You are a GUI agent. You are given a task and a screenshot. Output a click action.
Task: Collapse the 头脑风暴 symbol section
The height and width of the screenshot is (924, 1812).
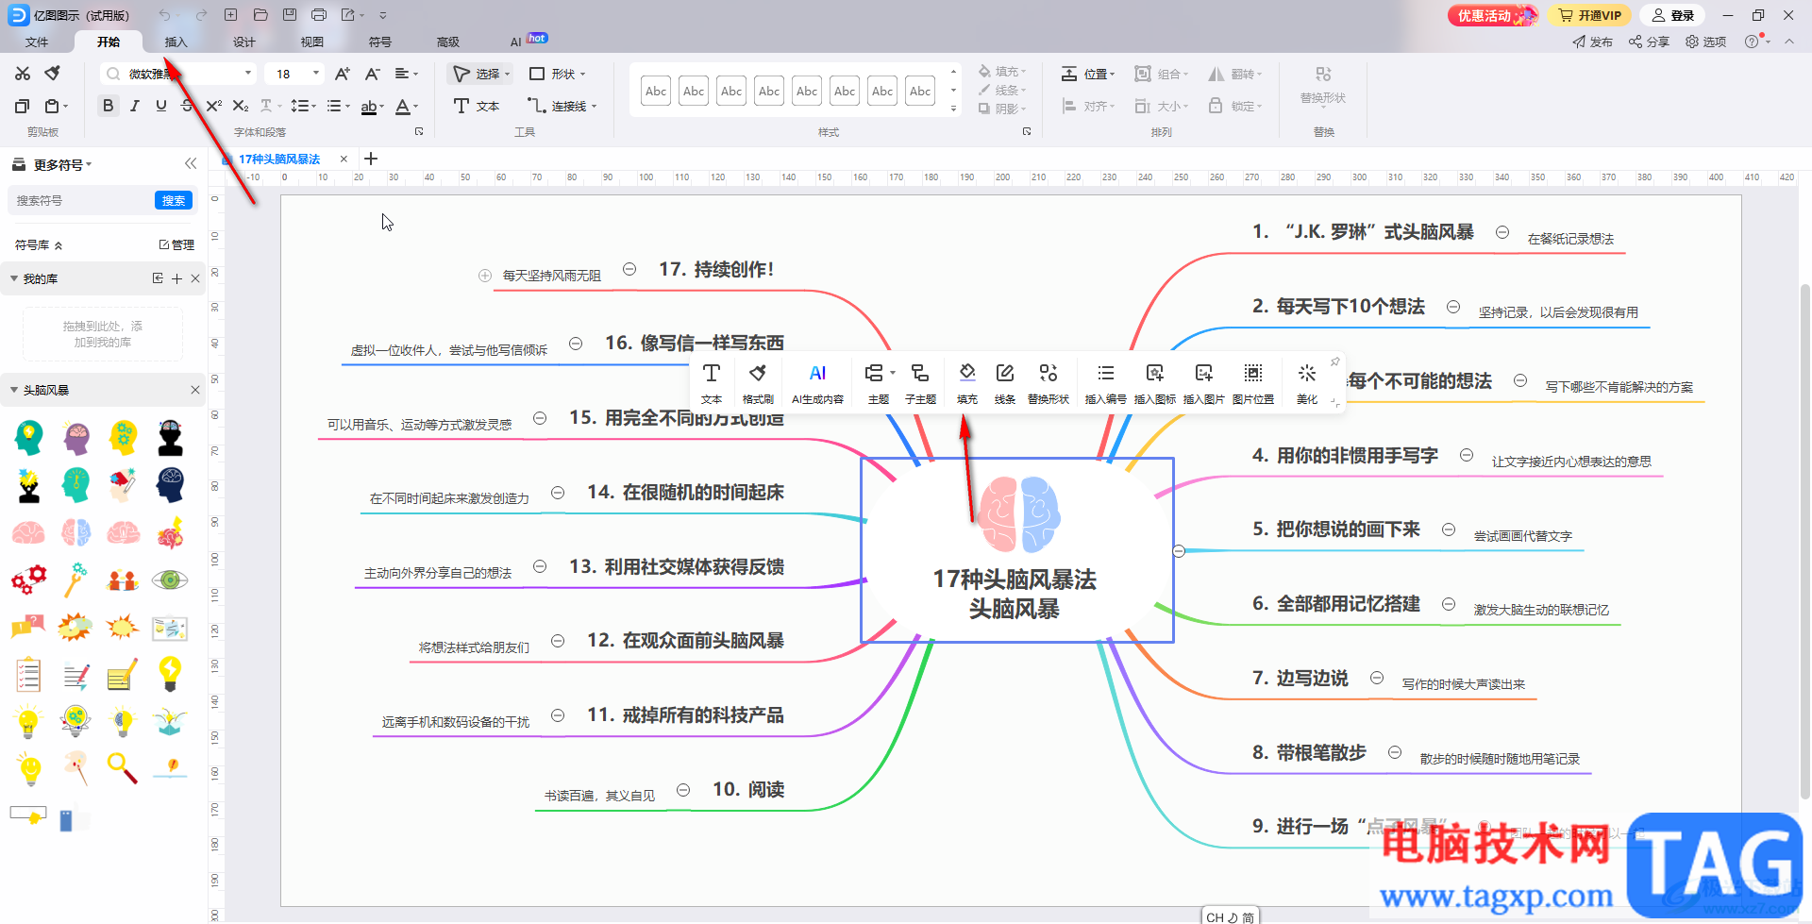(x=14, y=390)
